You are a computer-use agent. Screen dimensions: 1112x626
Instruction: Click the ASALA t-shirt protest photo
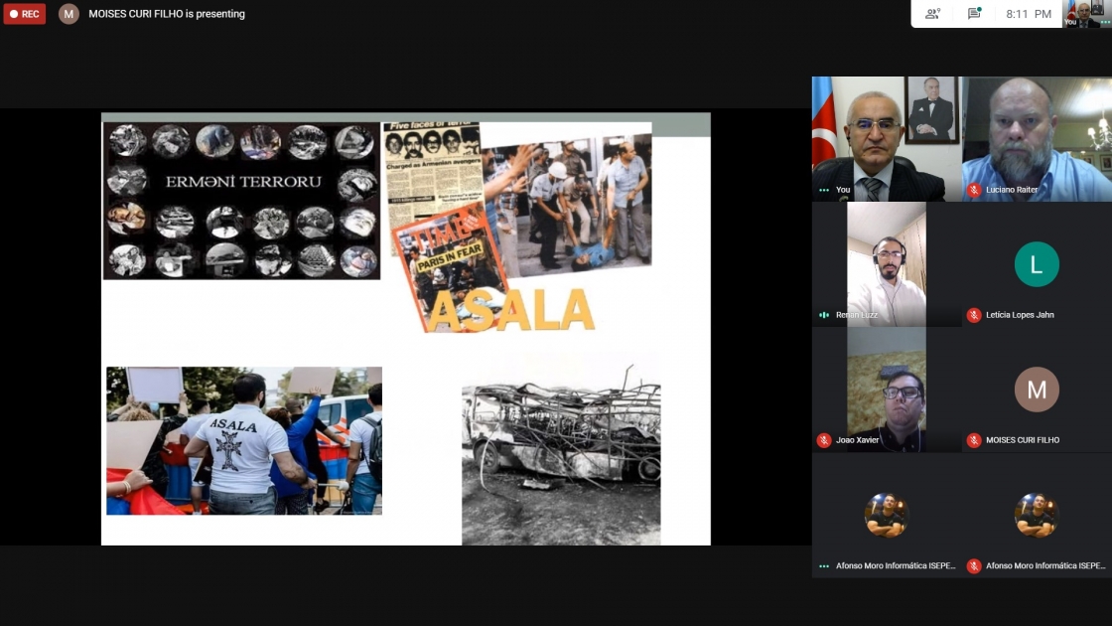point(244,441)
